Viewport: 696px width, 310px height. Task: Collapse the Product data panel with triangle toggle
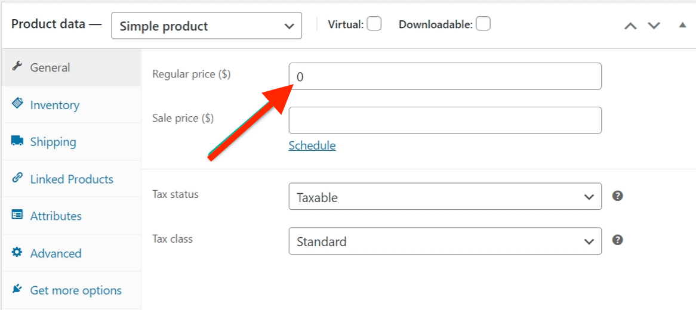tap(682, 25)
